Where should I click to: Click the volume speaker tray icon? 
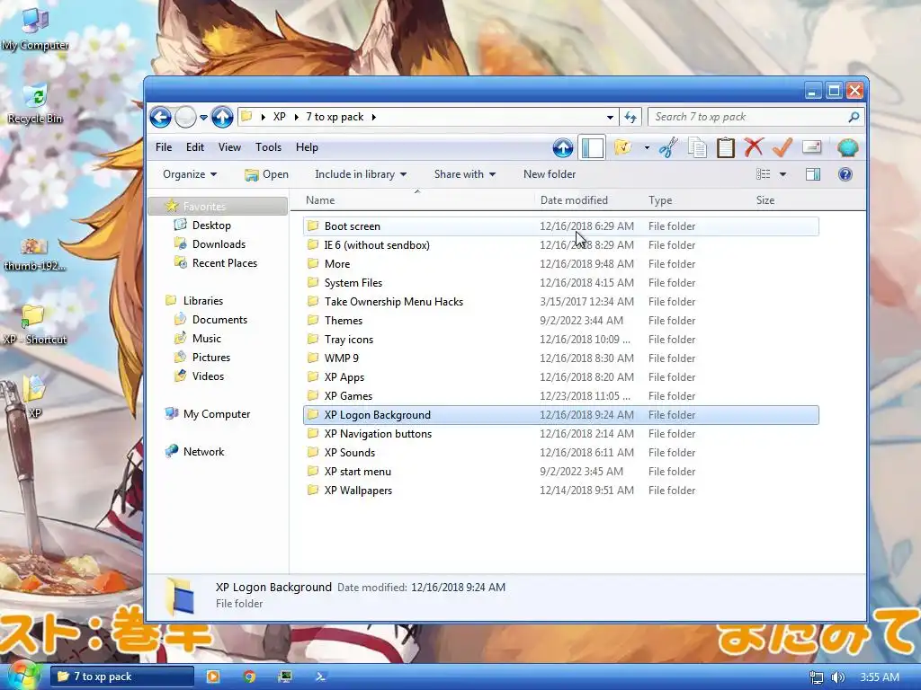pyautogui.click(x=838, y=677)
